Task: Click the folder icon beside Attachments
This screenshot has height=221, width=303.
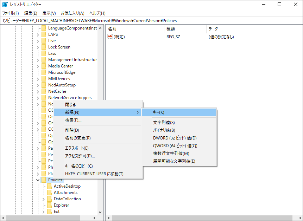Action: 49,192
